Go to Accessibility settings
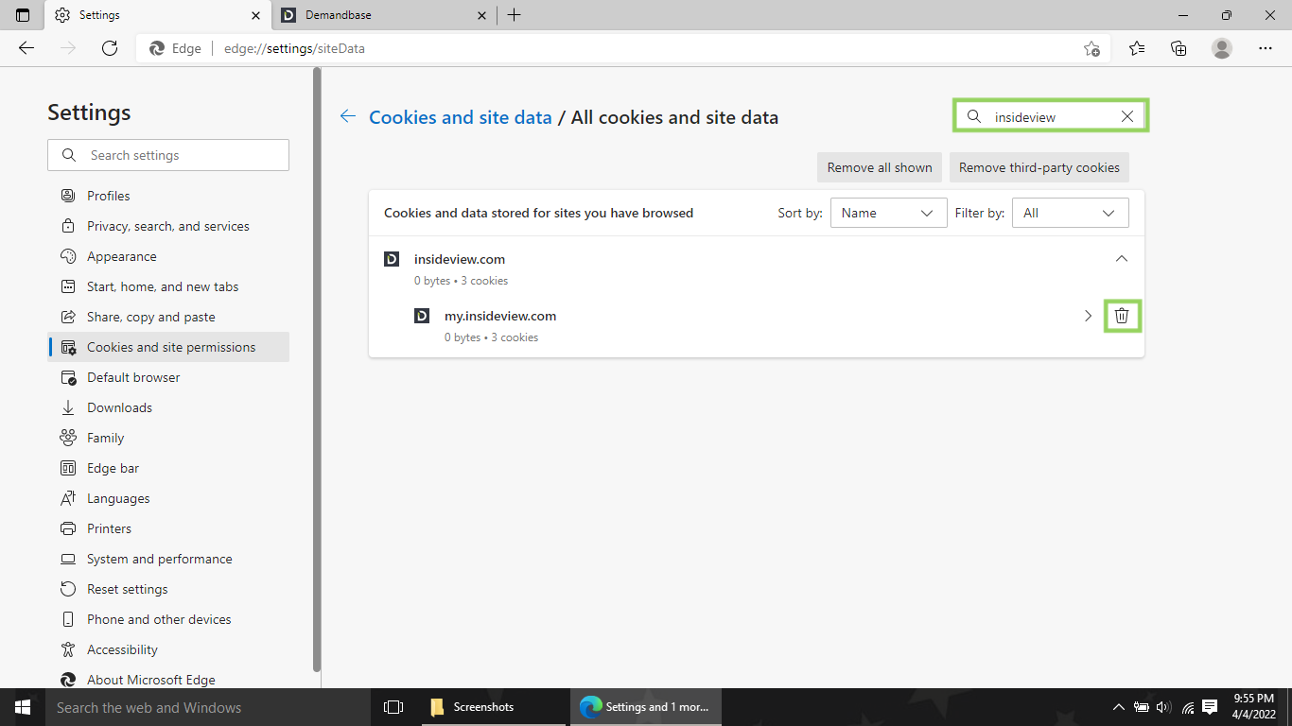This screenshot has width=1292, height=726. [x=168, y=649]
